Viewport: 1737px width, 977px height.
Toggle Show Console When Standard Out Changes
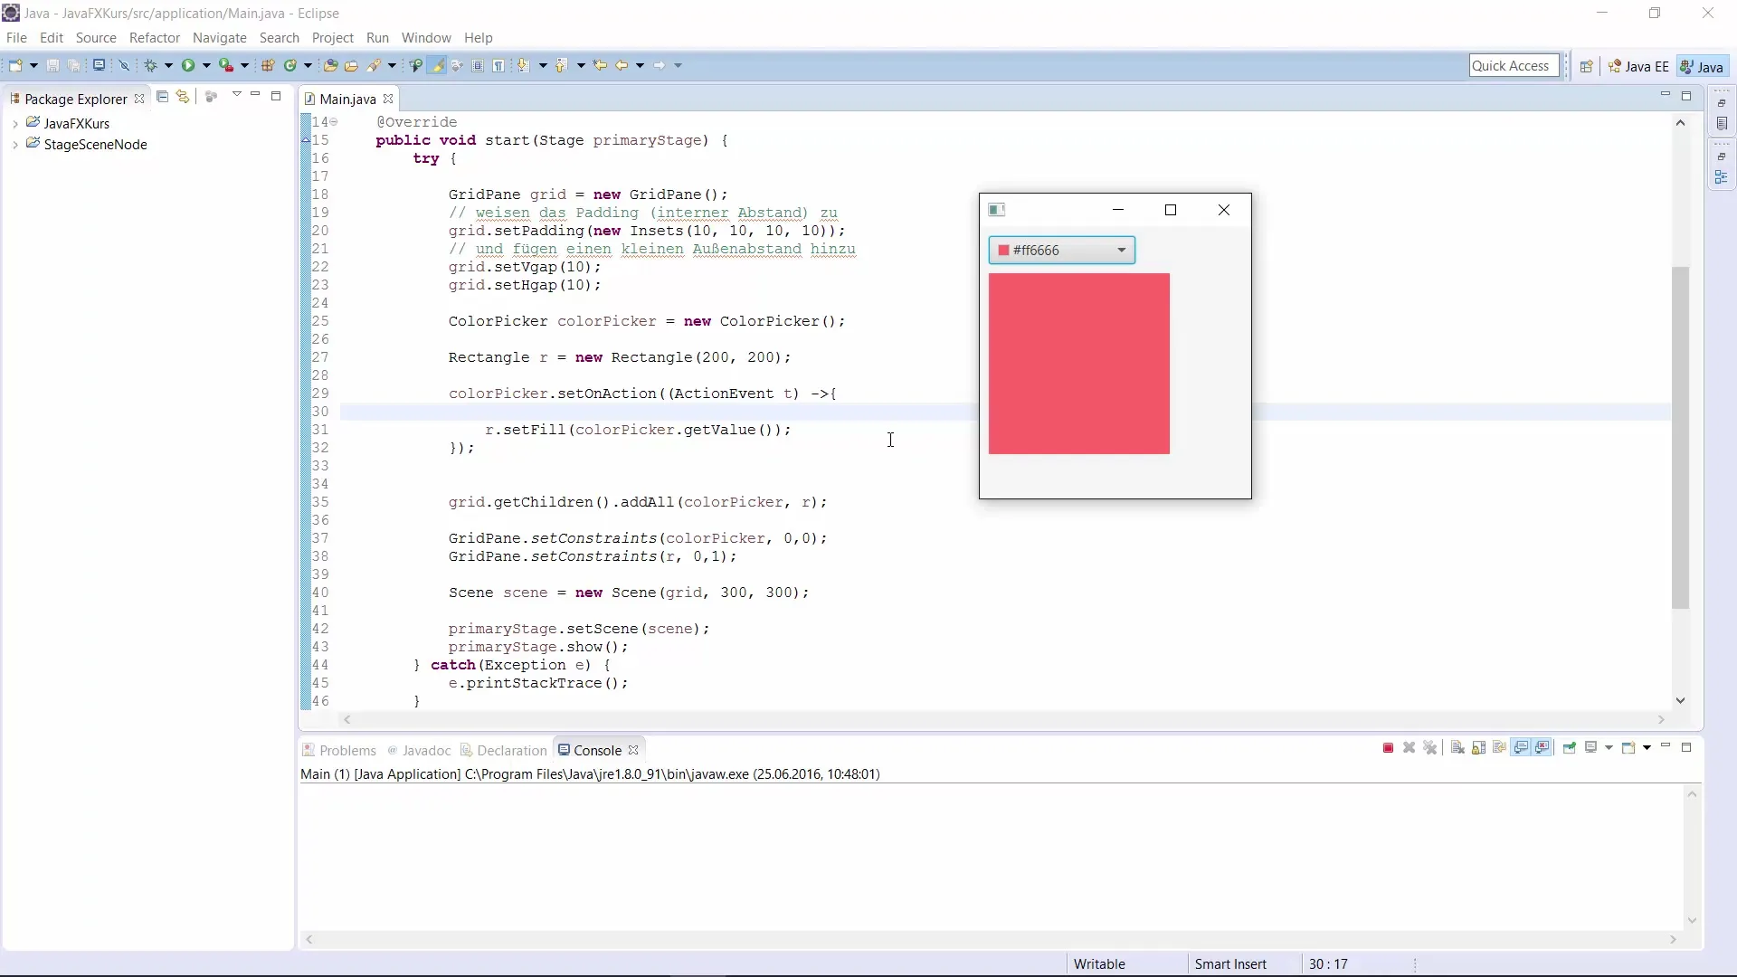coord(1521,748)
